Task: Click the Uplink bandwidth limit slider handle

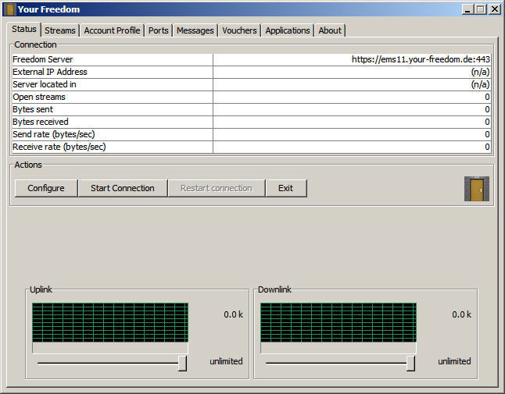Action: click(182, 363)
